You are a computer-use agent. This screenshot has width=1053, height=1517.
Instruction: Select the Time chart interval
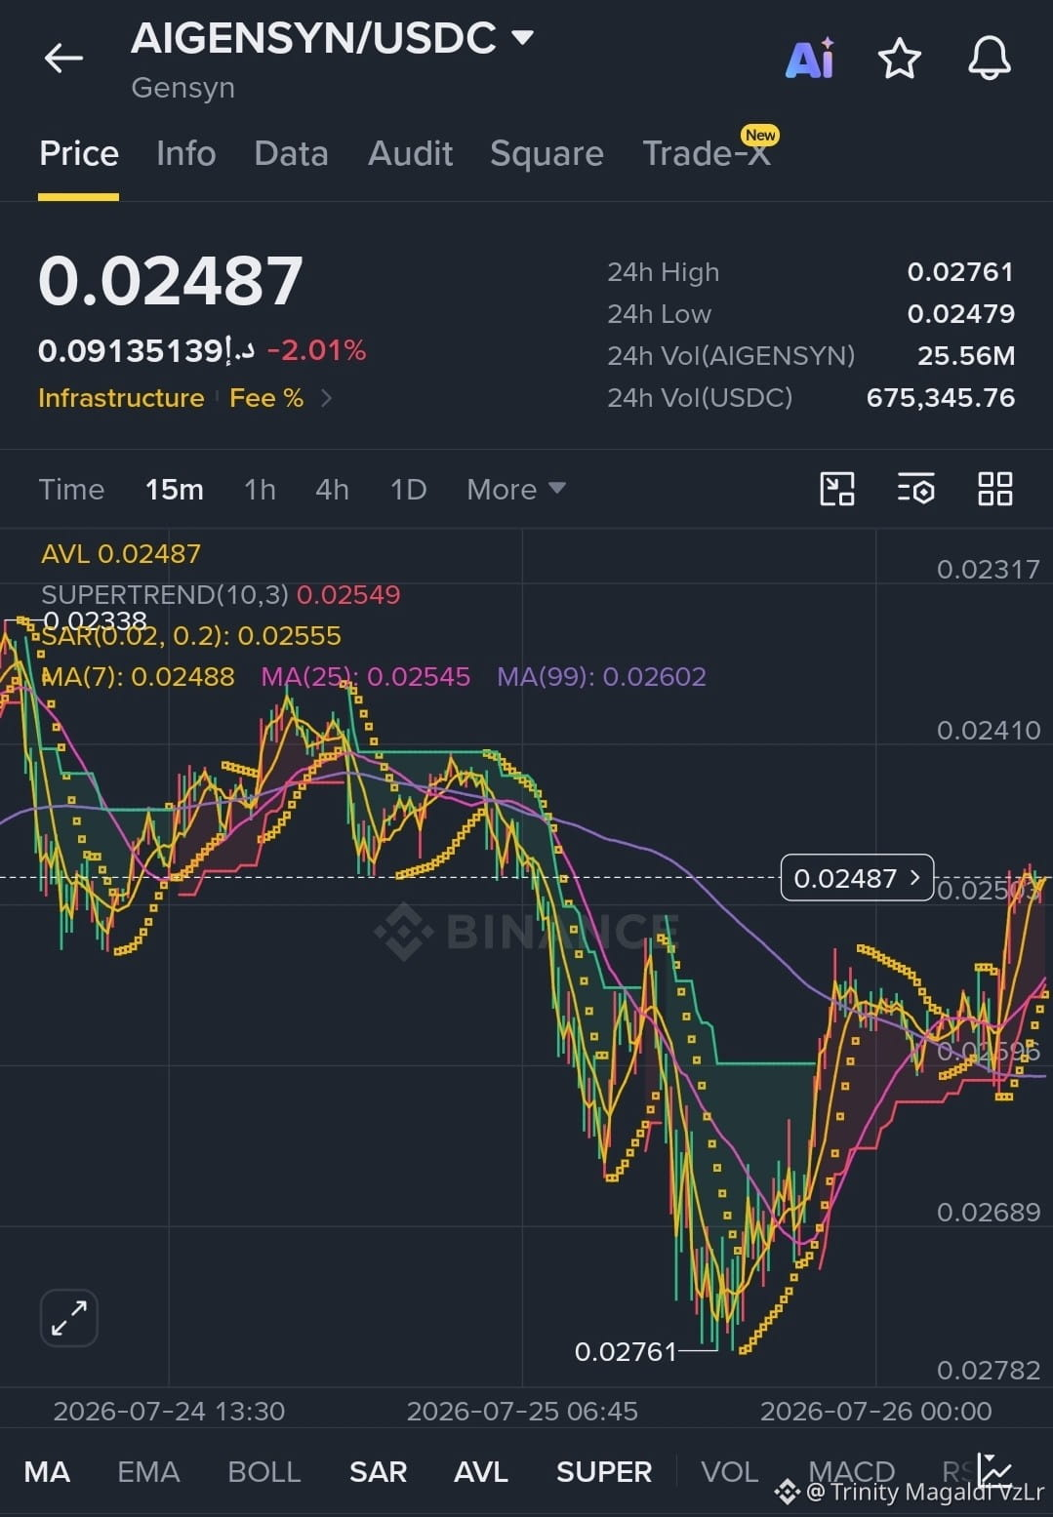coord(71,489)
